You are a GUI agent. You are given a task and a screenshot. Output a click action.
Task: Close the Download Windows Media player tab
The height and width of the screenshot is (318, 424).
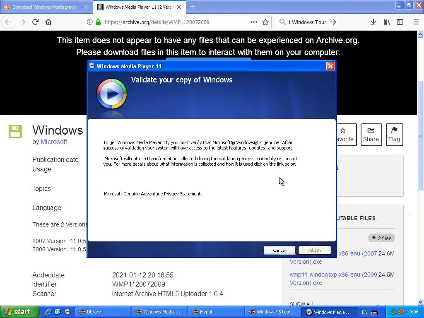[x=86, y=7]
